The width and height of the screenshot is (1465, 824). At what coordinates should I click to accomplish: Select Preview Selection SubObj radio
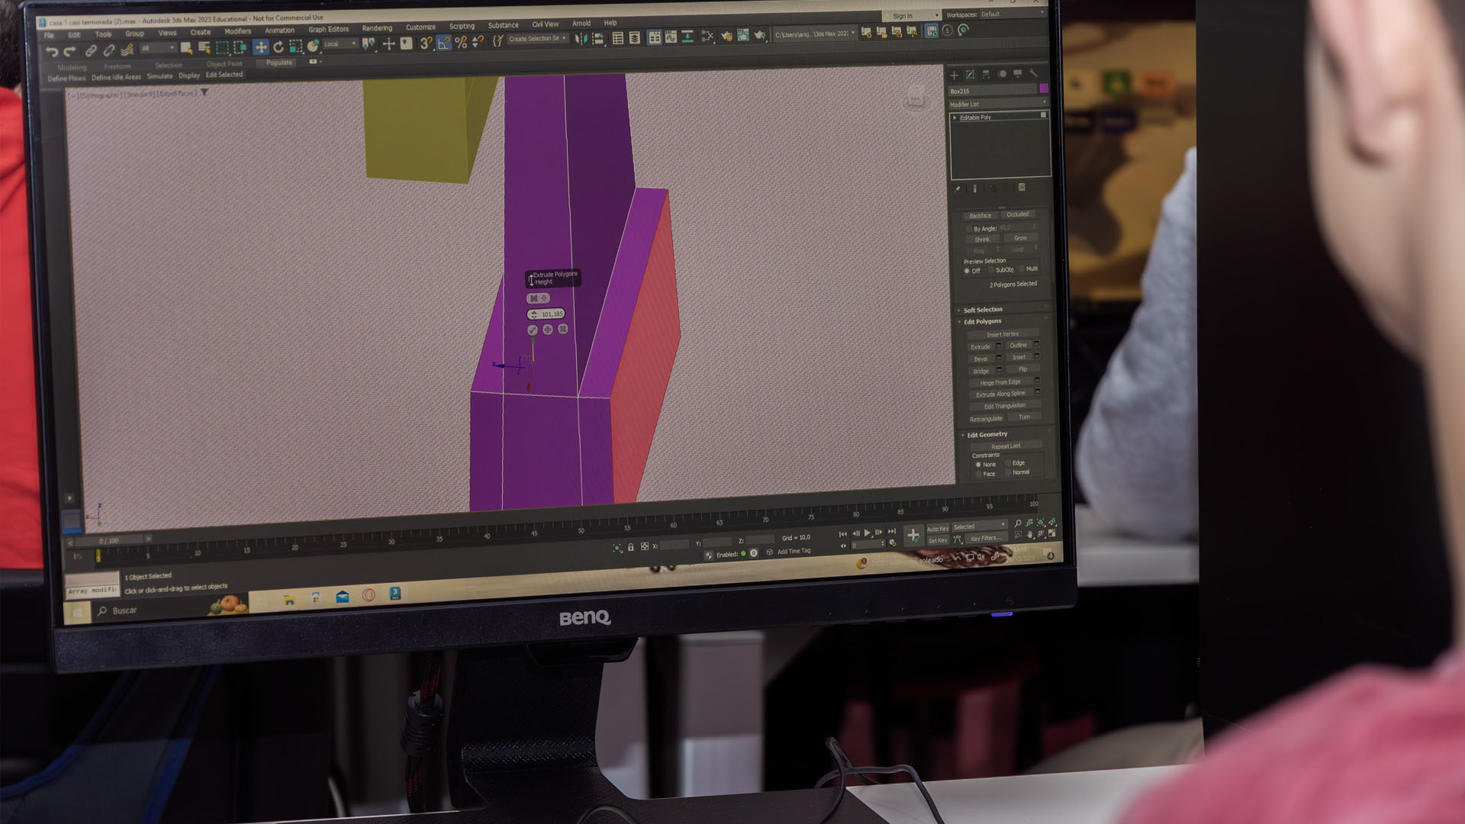pyautogui.click(x=991, y=270)
